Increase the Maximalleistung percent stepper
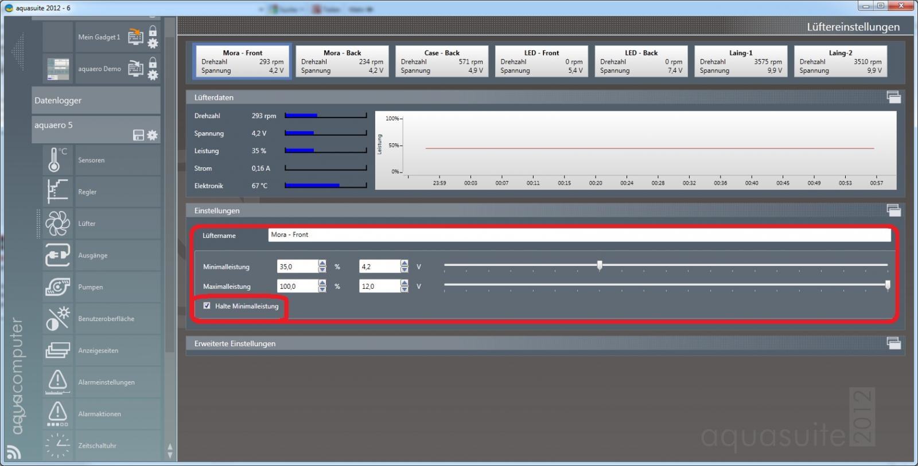The width and height of the screenshot is (918, 466). (322, 283)
